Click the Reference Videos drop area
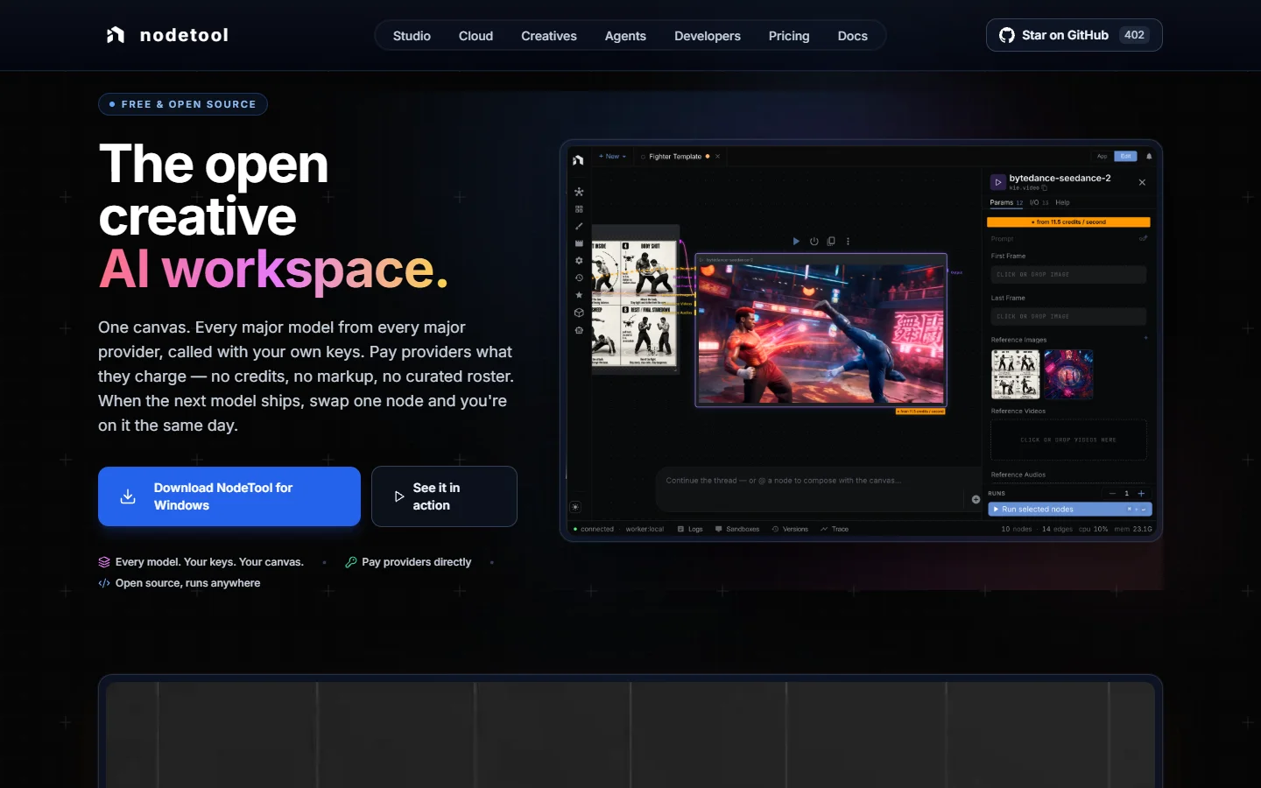This screenshot has height=788, width=1261. (1068, 440)
